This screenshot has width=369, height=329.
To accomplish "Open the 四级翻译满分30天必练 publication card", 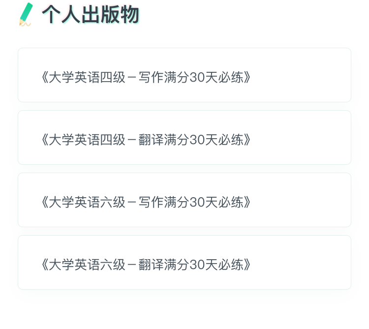I will click(184, 138).
